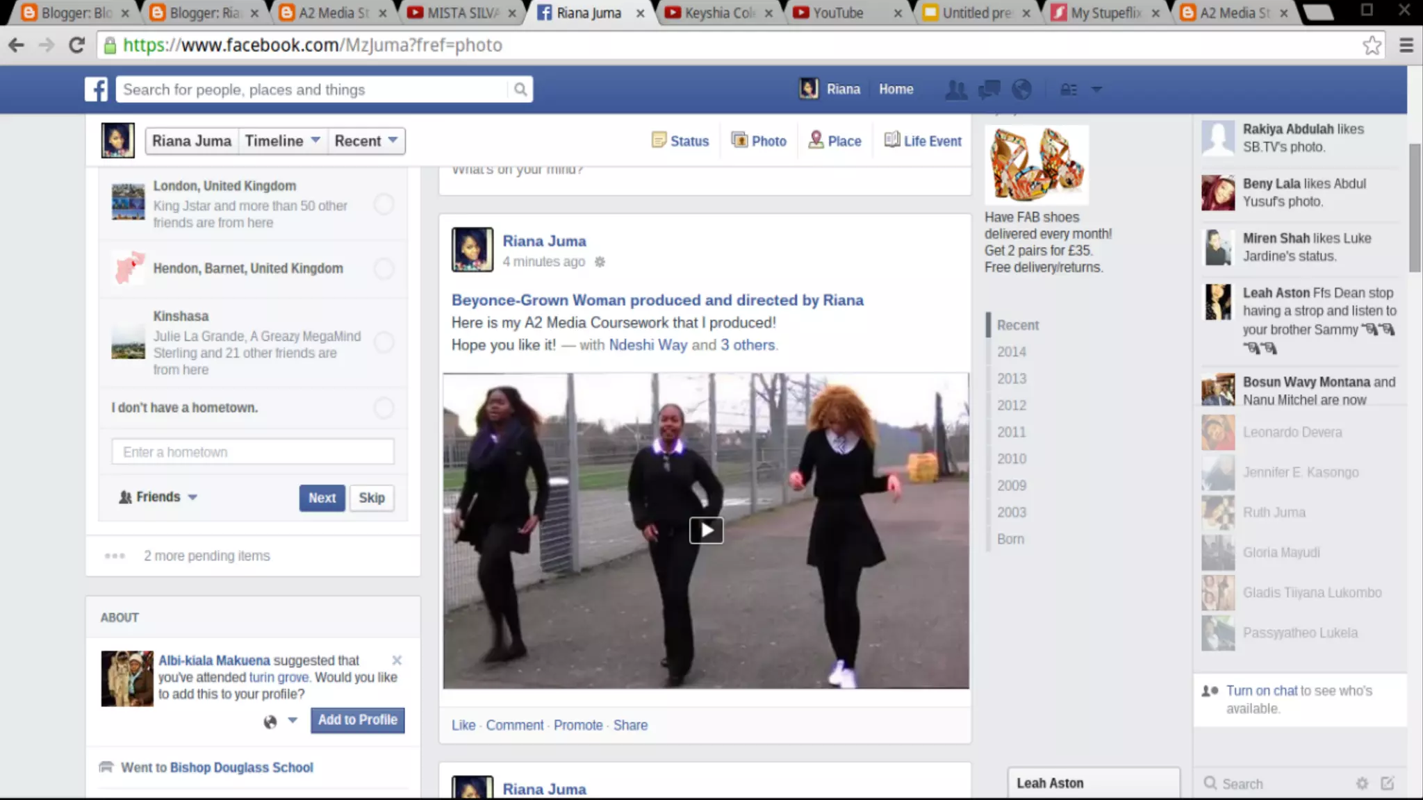
Task: Open the friend requests icon
Action: pyautogui.click(x=956, y=90)
